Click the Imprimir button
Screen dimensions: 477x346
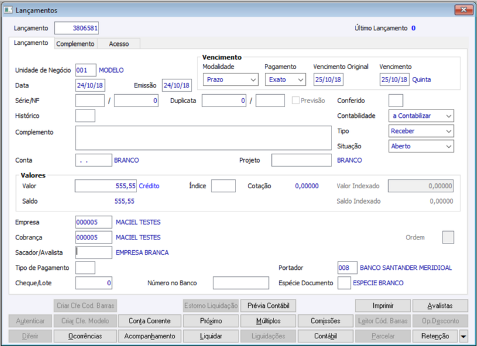point(383,306)
